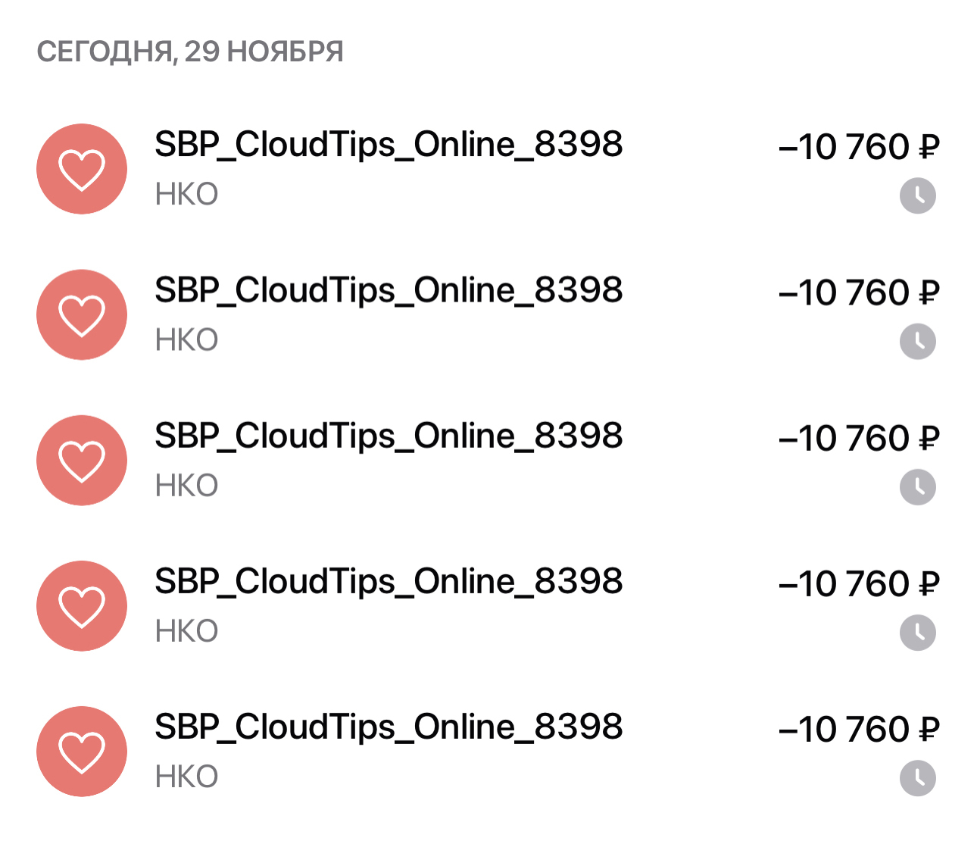Click the heart icon of the fourth transaction
The width and height of the screenshot is (977, 841).
tap(82, 605)
